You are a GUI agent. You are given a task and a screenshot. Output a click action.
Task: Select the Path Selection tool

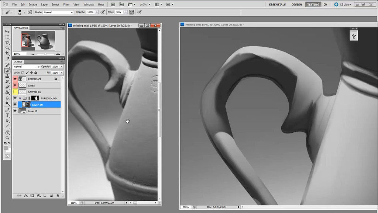[x=7, y=121]
